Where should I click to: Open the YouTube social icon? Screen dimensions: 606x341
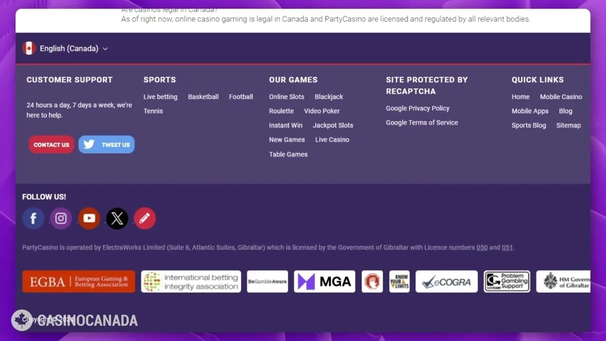tap(89, 218)
